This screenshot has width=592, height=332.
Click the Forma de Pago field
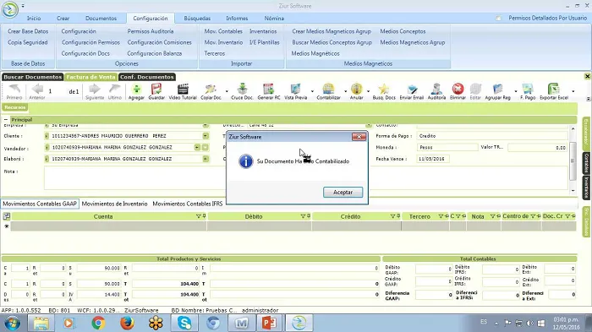(x=492, y=136)
